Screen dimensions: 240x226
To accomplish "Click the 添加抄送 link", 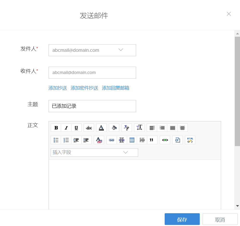I will pos(58,88).
